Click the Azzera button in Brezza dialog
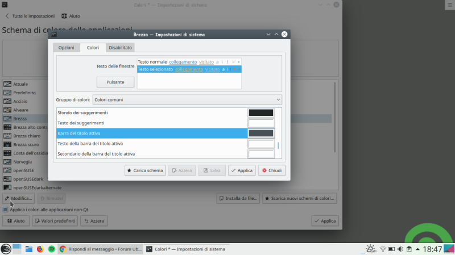This screenshot has width=455, height=255. (x=182, y=170)
